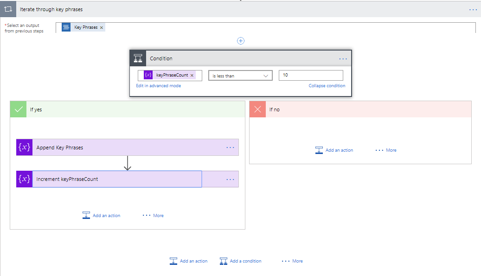This screenshot has width=481, height=276.
Task: Remove the Key Phrases token
Action: pyautogui.click(x=102, y=27)
